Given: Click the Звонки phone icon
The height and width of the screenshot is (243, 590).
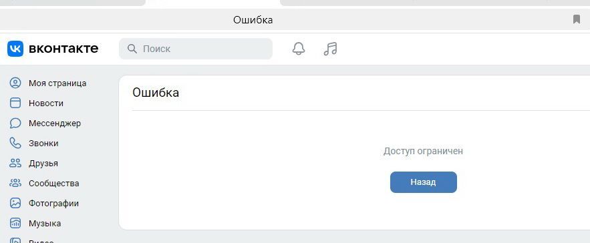Looking at the screenshot, I should [x=15, y=144].
